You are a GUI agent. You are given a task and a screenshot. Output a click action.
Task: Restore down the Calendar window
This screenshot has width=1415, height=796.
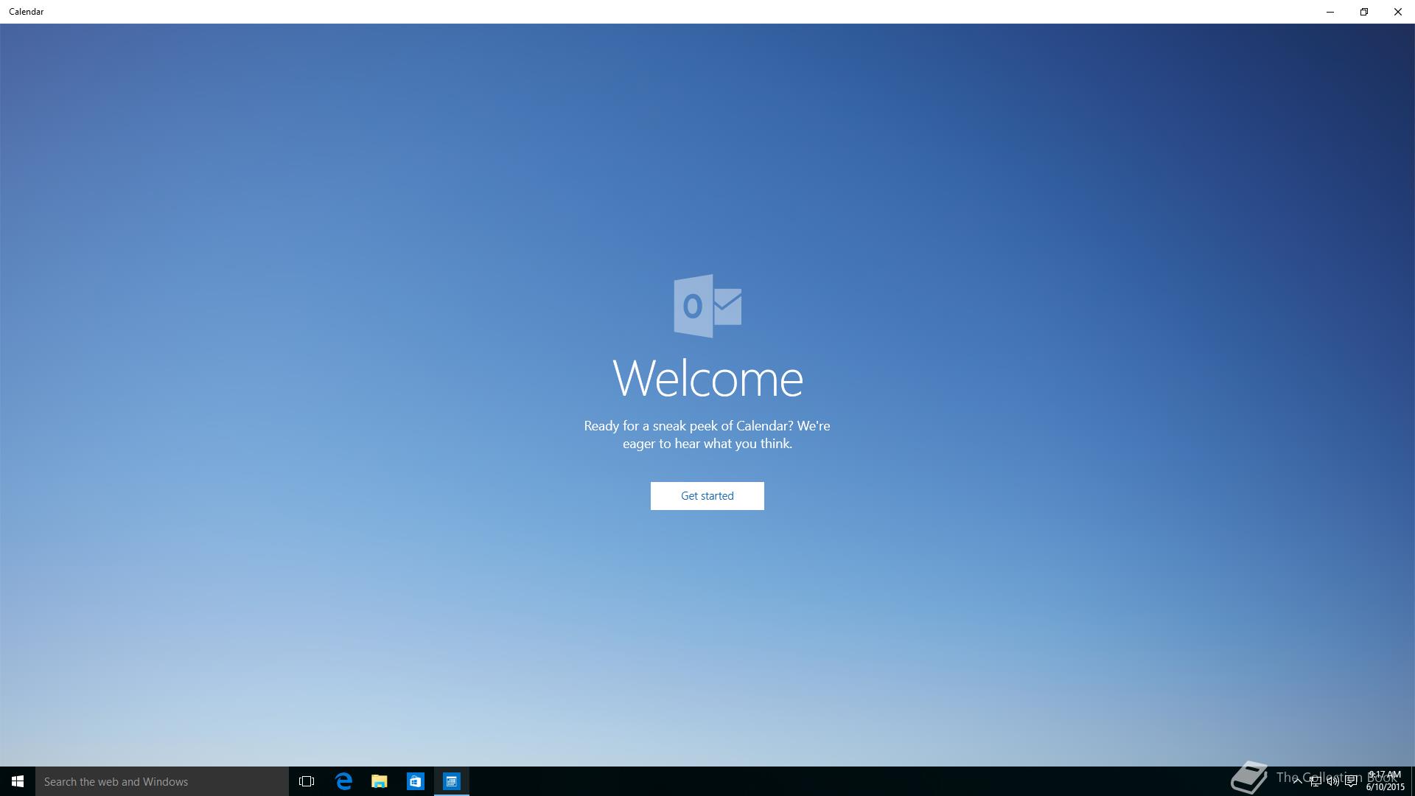[x=1364, y=12]
